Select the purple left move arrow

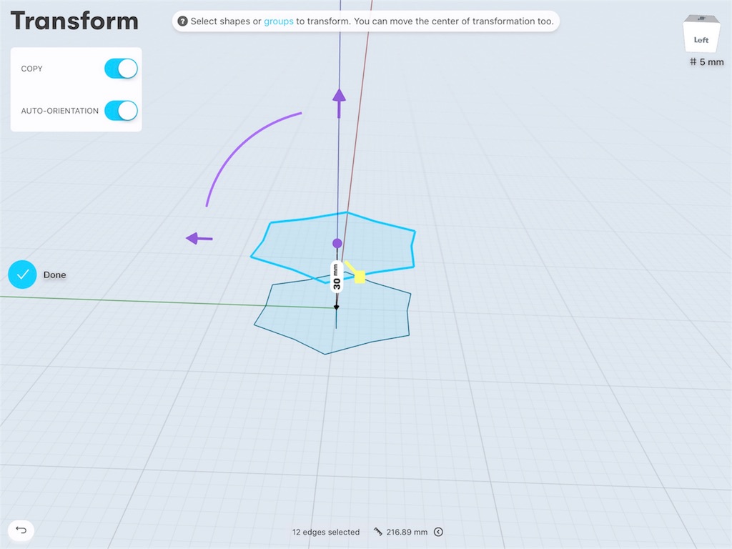click(199, 239)
